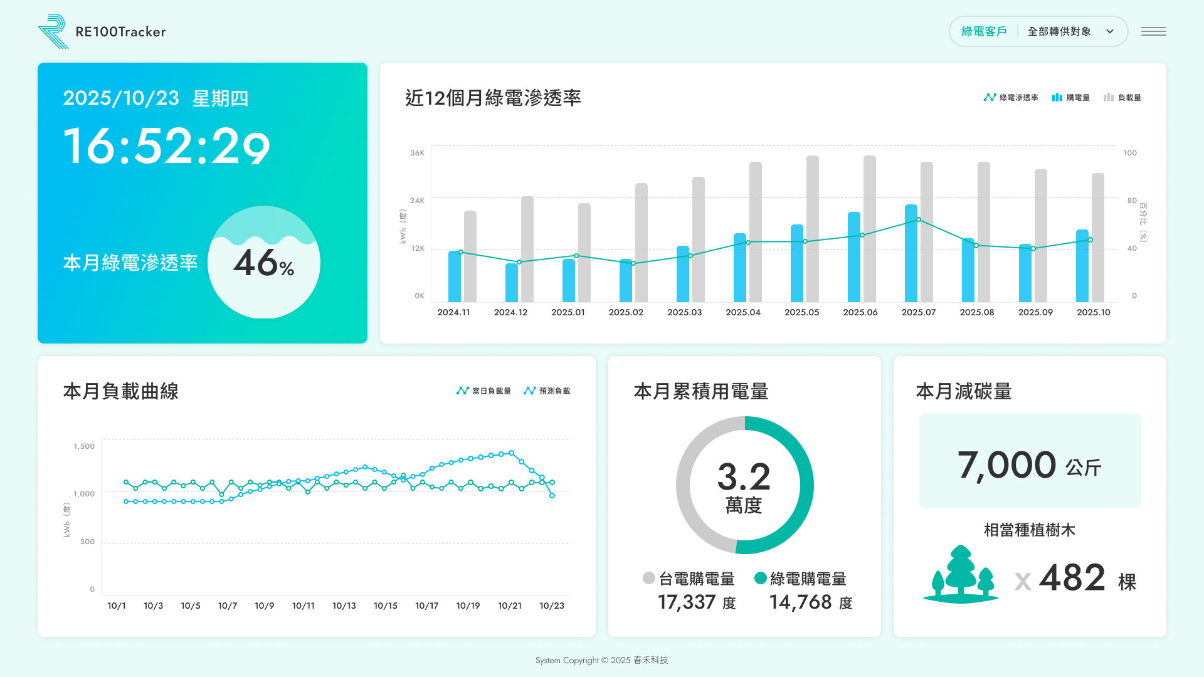The image size is (1204, 677).
Task: Open the hamburger menu icon
Action: click(1153, 31)
